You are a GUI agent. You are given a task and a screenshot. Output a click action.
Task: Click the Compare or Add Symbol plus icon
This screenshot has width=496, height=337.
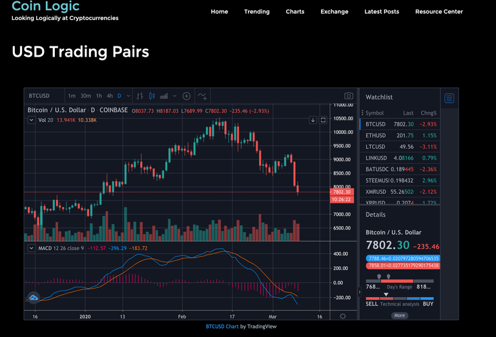187,96
